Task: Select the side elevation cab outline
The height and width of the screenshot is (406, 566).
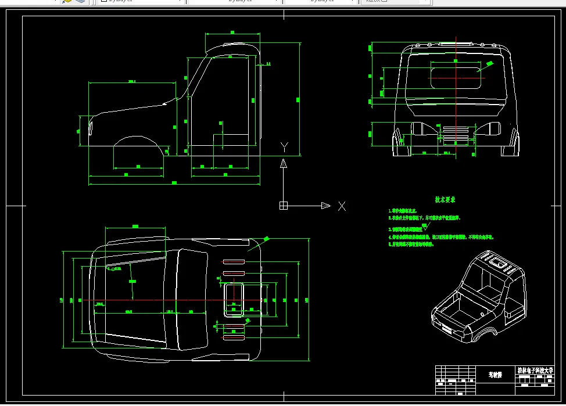Action: coord(174,100)
